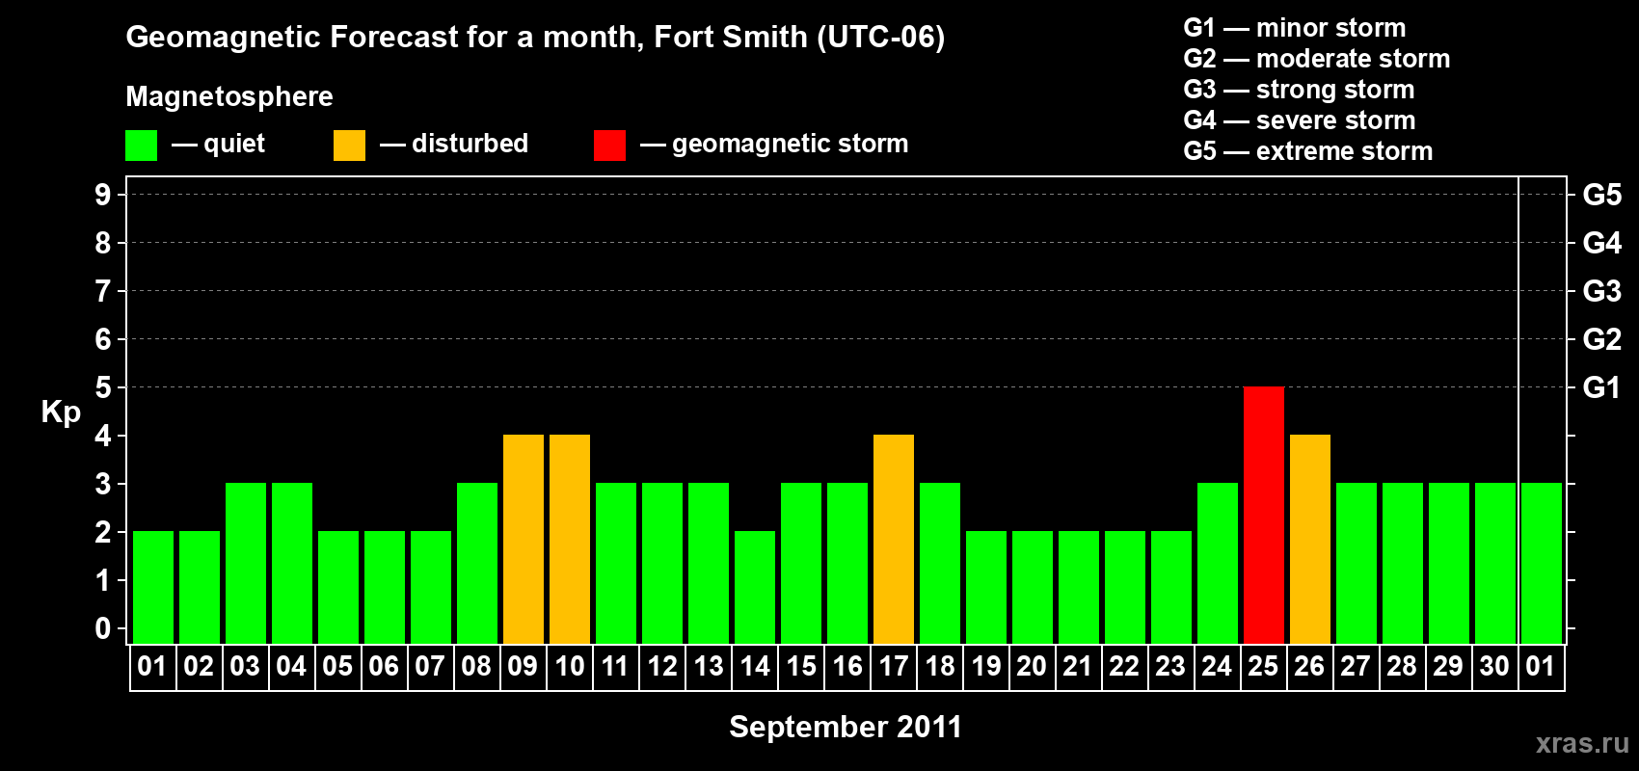Select the green bar for day 24
The width and height of the screenshot is (1639, 771).
[1218, 563]
